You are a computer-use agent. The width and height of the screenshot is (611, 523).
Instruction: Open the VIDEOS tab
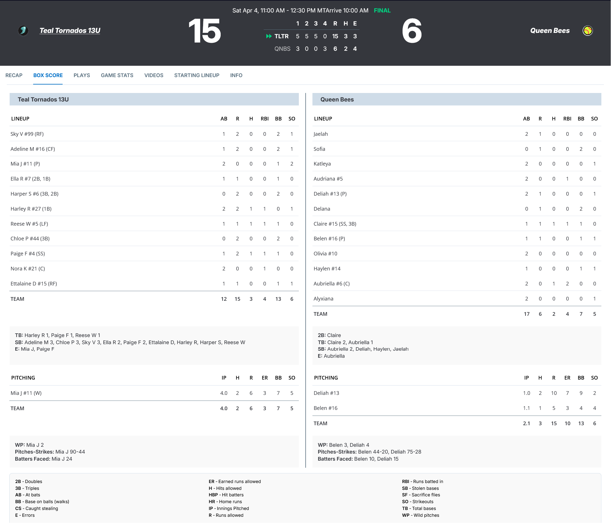click(154, 75)
